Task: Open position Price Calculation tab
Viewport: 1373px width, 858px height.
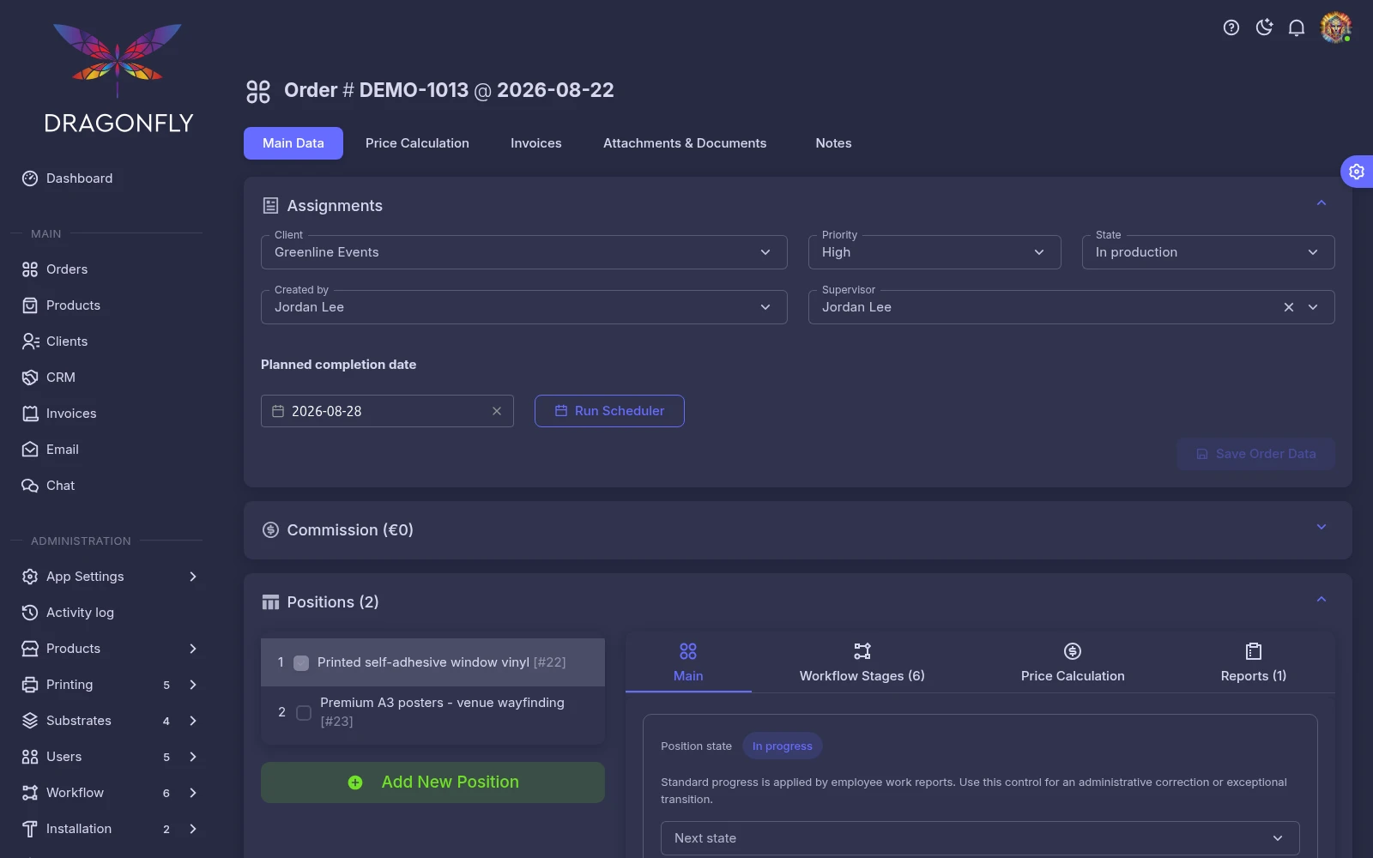Action: click(1073, 662)
